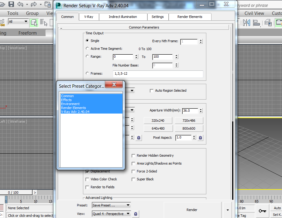
Task: Switch to the Indirect illumination tab
Action: 123,17
